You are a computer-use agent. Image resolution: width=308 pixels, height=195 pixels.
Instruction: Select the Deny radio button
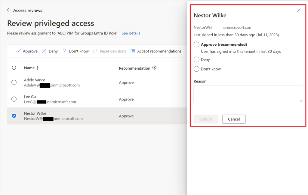(196, 59)
